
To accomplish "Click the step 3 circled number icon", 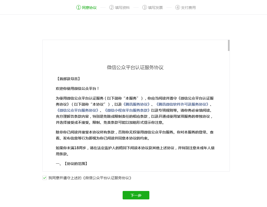I will (145, 8).
